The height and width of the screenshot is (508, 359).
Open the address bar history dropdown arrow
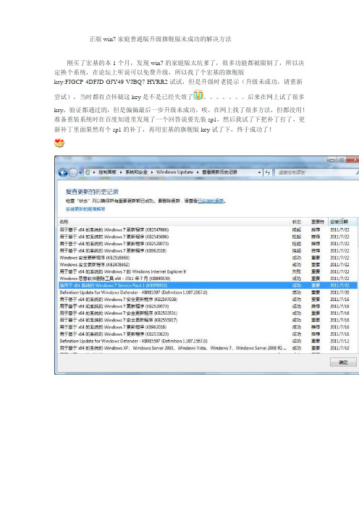click(x=260, y=172)
